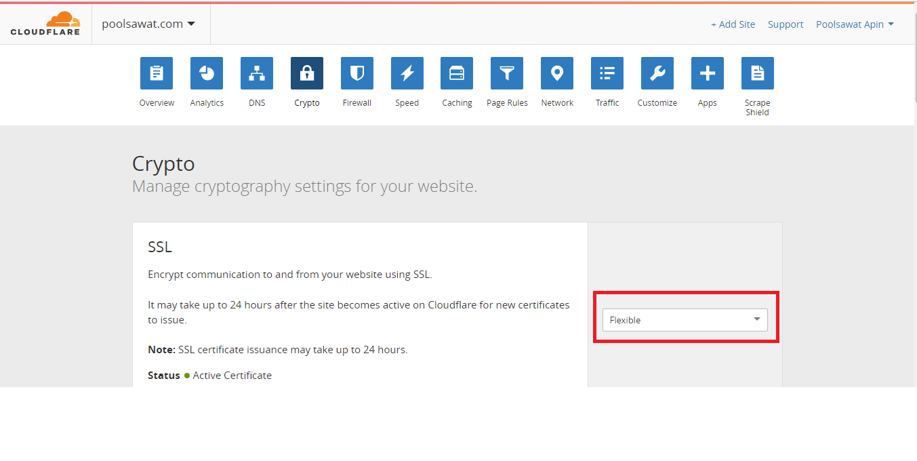917x461 pixels.
Task: Click the 'Manage cryptography settings for your website.' subtitle
Action: (x=305, y=186)
